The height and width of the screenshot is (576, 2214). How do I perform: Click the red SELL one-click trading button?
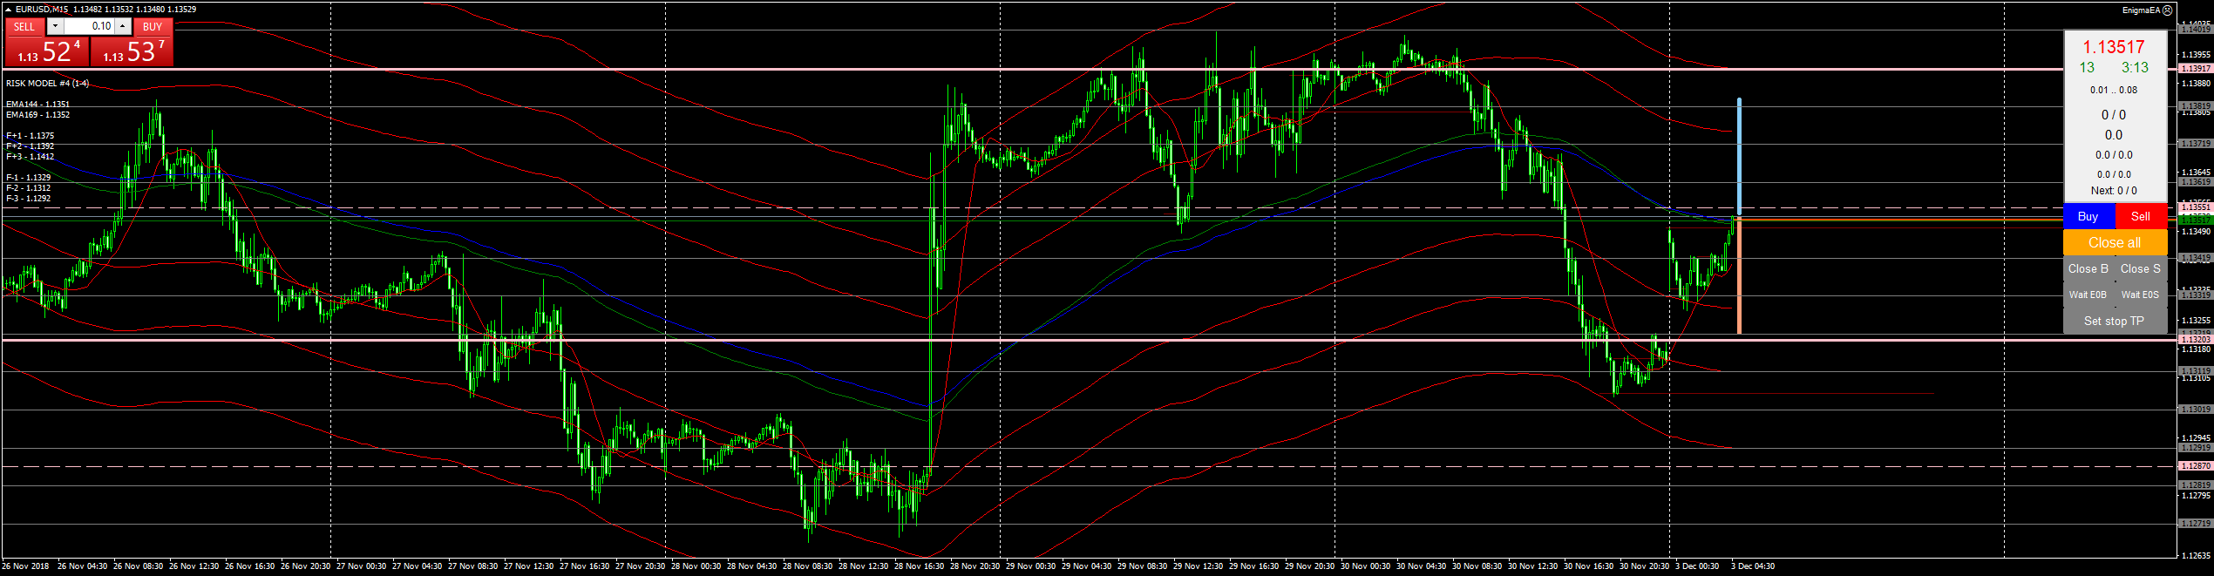tap(24, 27)
